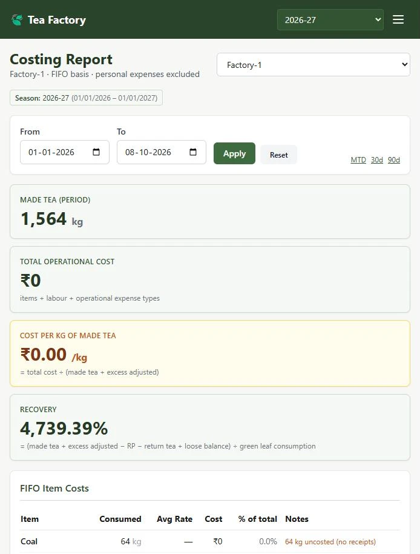Click the 64 kg consumed cell
Image resolution: width=420 pixels, height=554 pixels.
[131, 541]
